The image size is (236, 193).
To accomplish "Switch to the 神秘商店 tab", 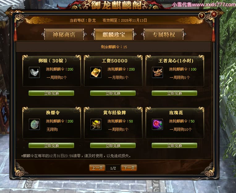I will click(x=64, y=34).
